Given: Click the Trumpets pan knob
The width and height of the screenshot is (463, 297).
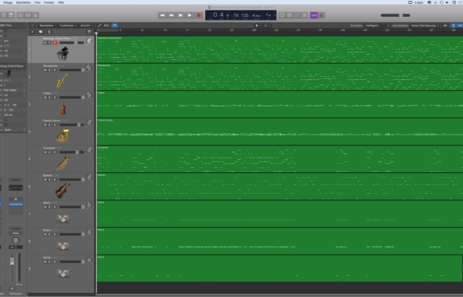Looking at the screenshot, I should (89, 150).
